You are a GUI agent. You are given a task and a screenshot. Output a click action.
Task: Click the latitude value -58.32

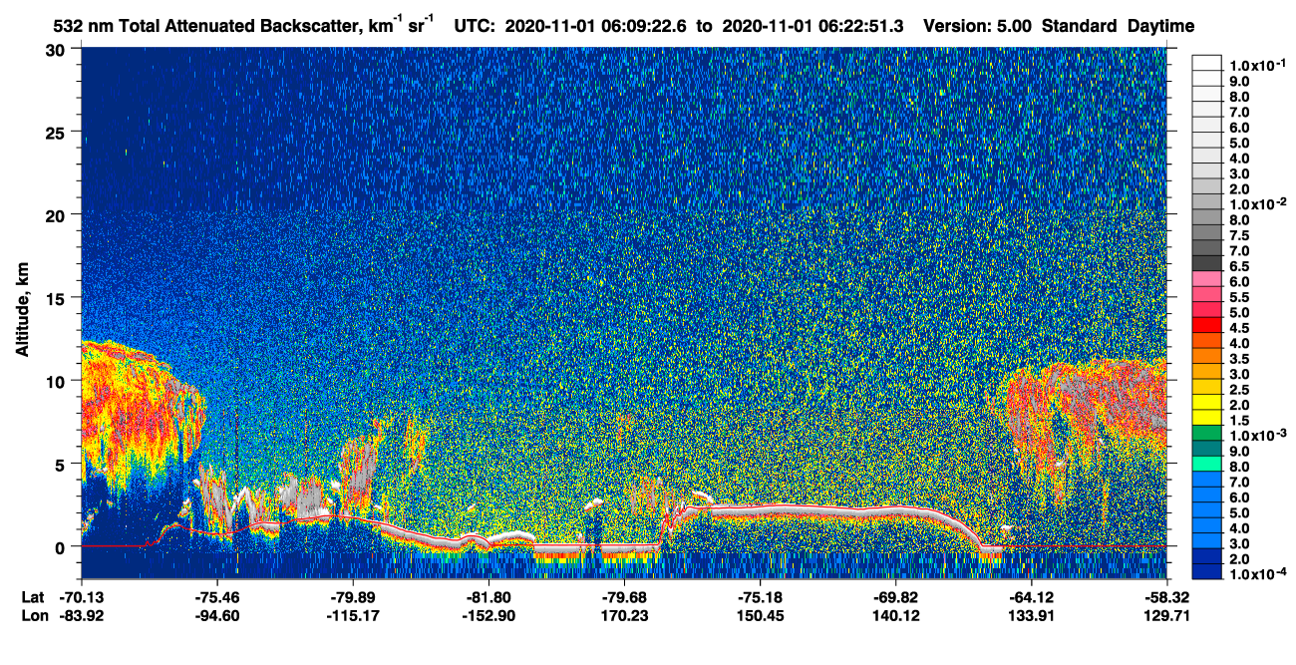coord(1166,597)
